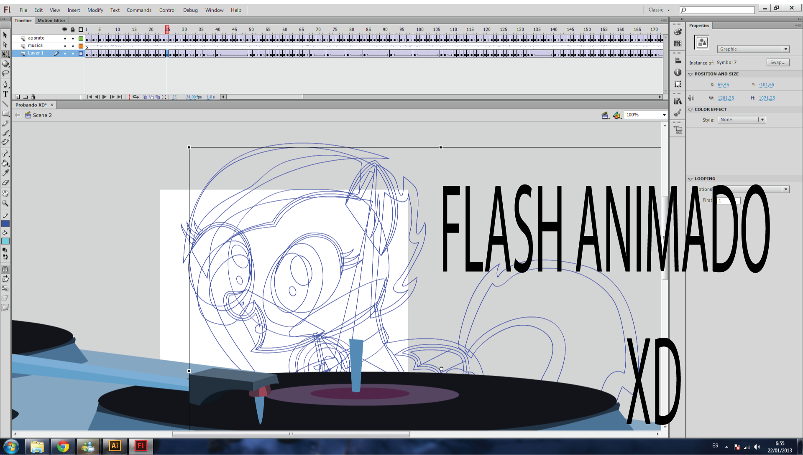Screen dimensions: 803x455
Task: Select the Free Transform tool
Action: tap(5, 54)
